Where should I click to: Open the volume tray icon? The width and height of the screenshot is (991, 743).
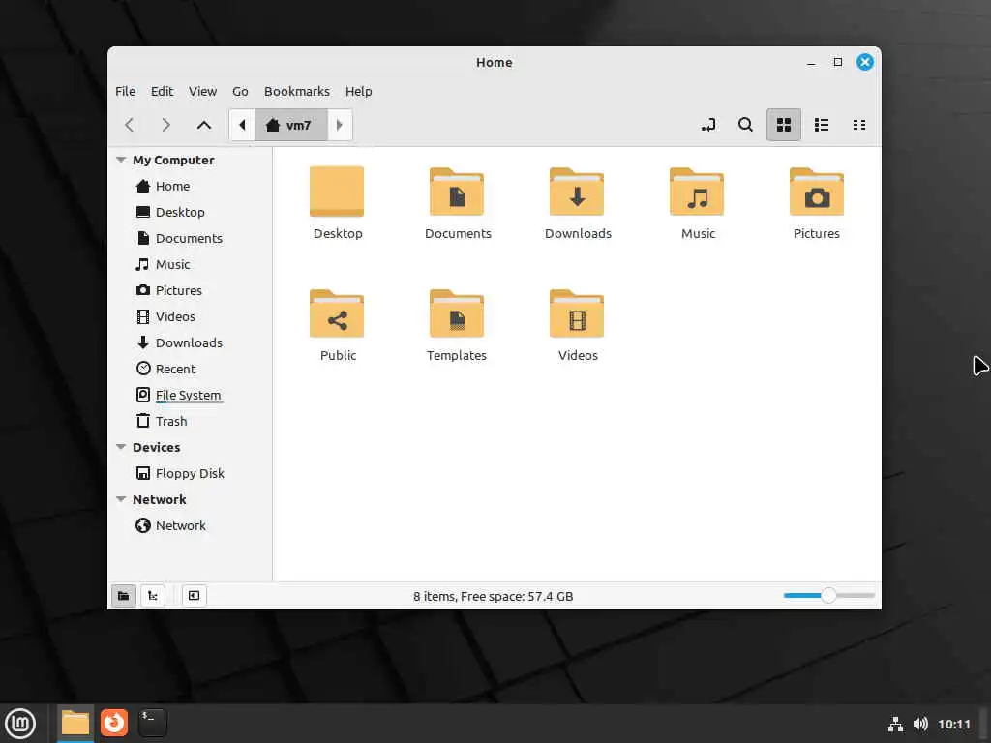[920, 724]
